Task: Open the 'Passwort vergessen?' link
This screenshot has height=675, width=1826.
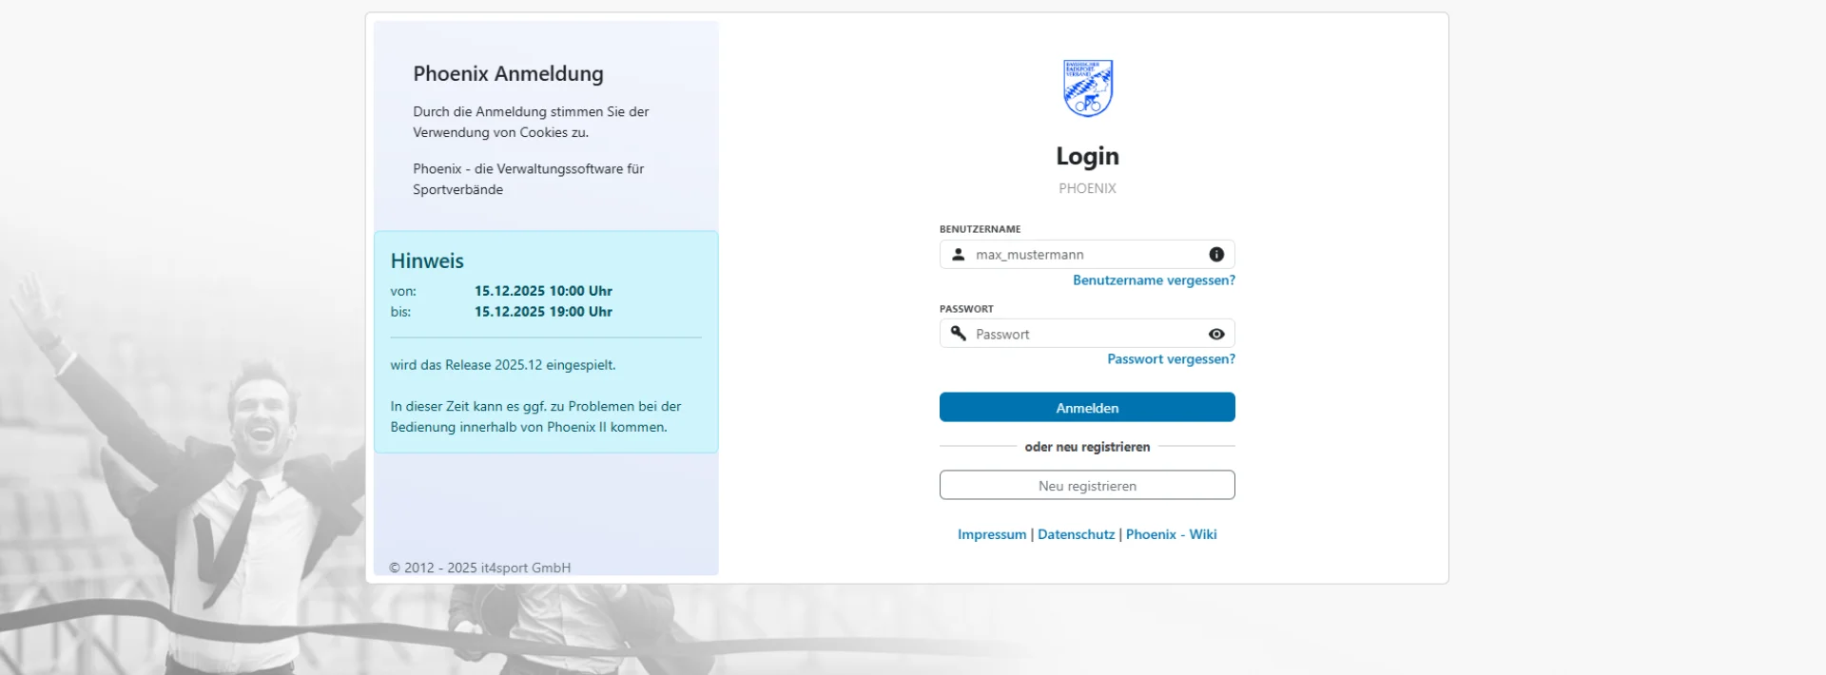Action: click(1171, 359)
